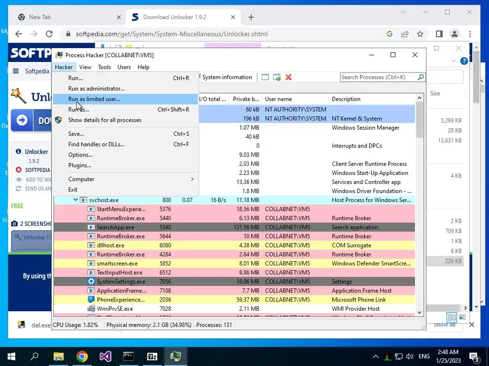Image resolution: width=489 pixels, height=366 pixels.
Task: Show hidden tray icons chevron
Action: [376, 356]
